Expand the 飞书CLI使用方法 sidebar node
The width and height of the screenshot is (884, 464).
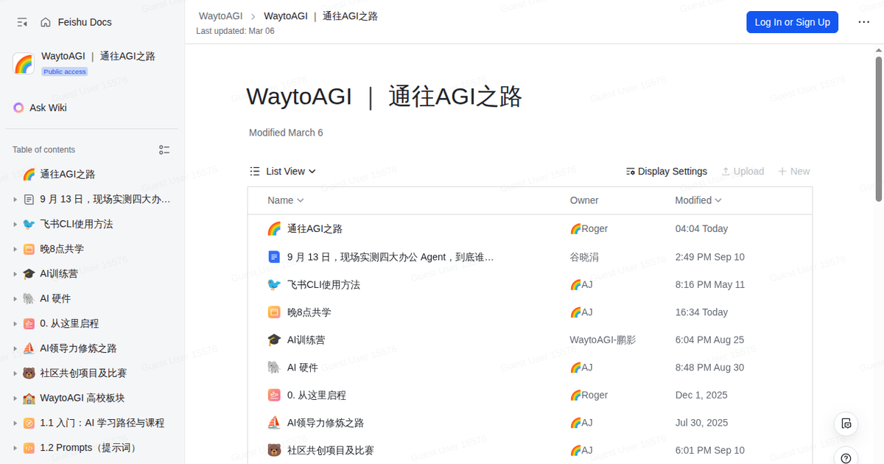[x=15, y=224]
